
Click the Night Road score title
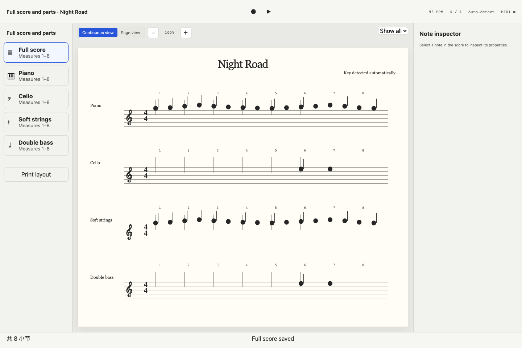pyautogui.click(x=243, y=64)
